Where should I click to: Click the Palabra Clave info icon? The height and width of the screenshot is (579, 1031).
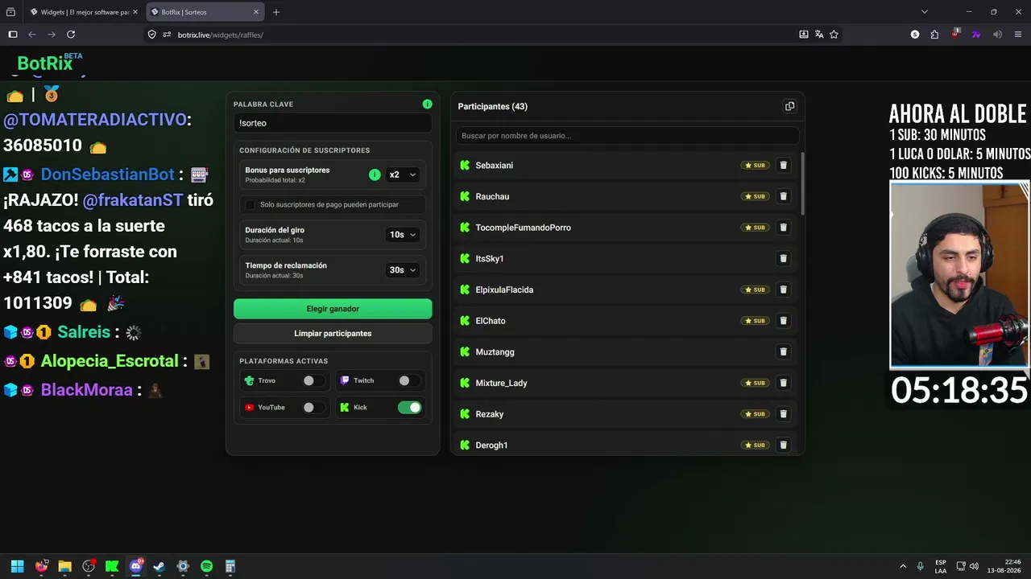(427, 105)
